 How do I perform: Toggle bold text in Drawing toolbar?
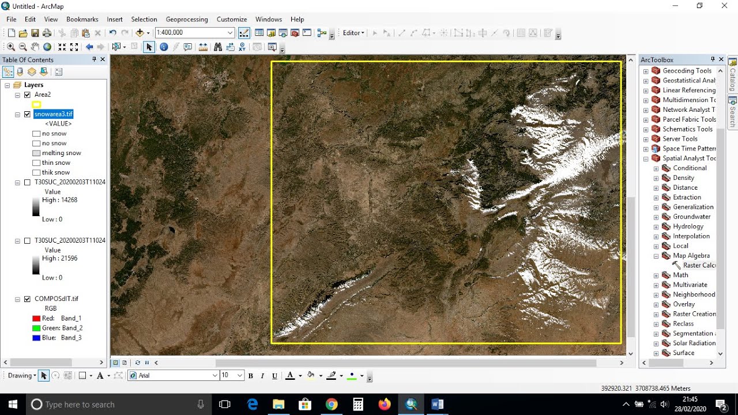[251, 376]
